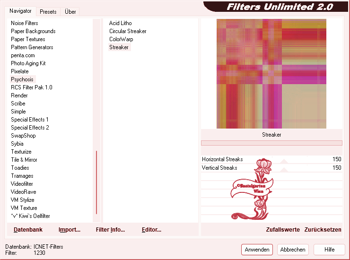Click the Horizontal Streaks value 150

click(x=337, y=159)
